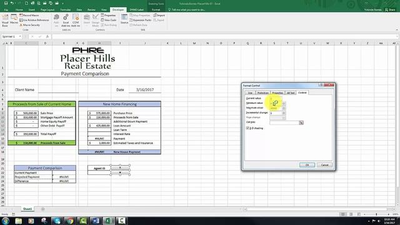Viewport: 400px width, 225px height.
Task: Open the File tab
Action: pos(6,10)
